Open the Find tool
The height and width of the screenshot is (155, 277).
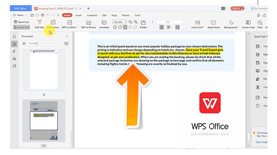260,24
